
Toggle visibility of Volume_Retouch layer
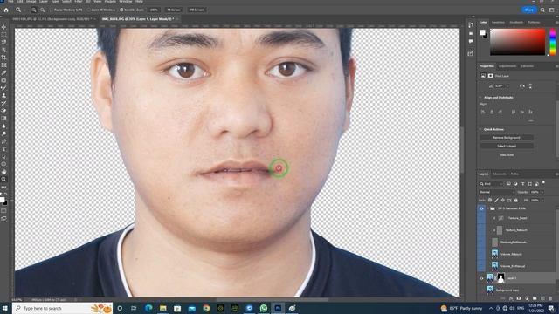pos(481,254)
